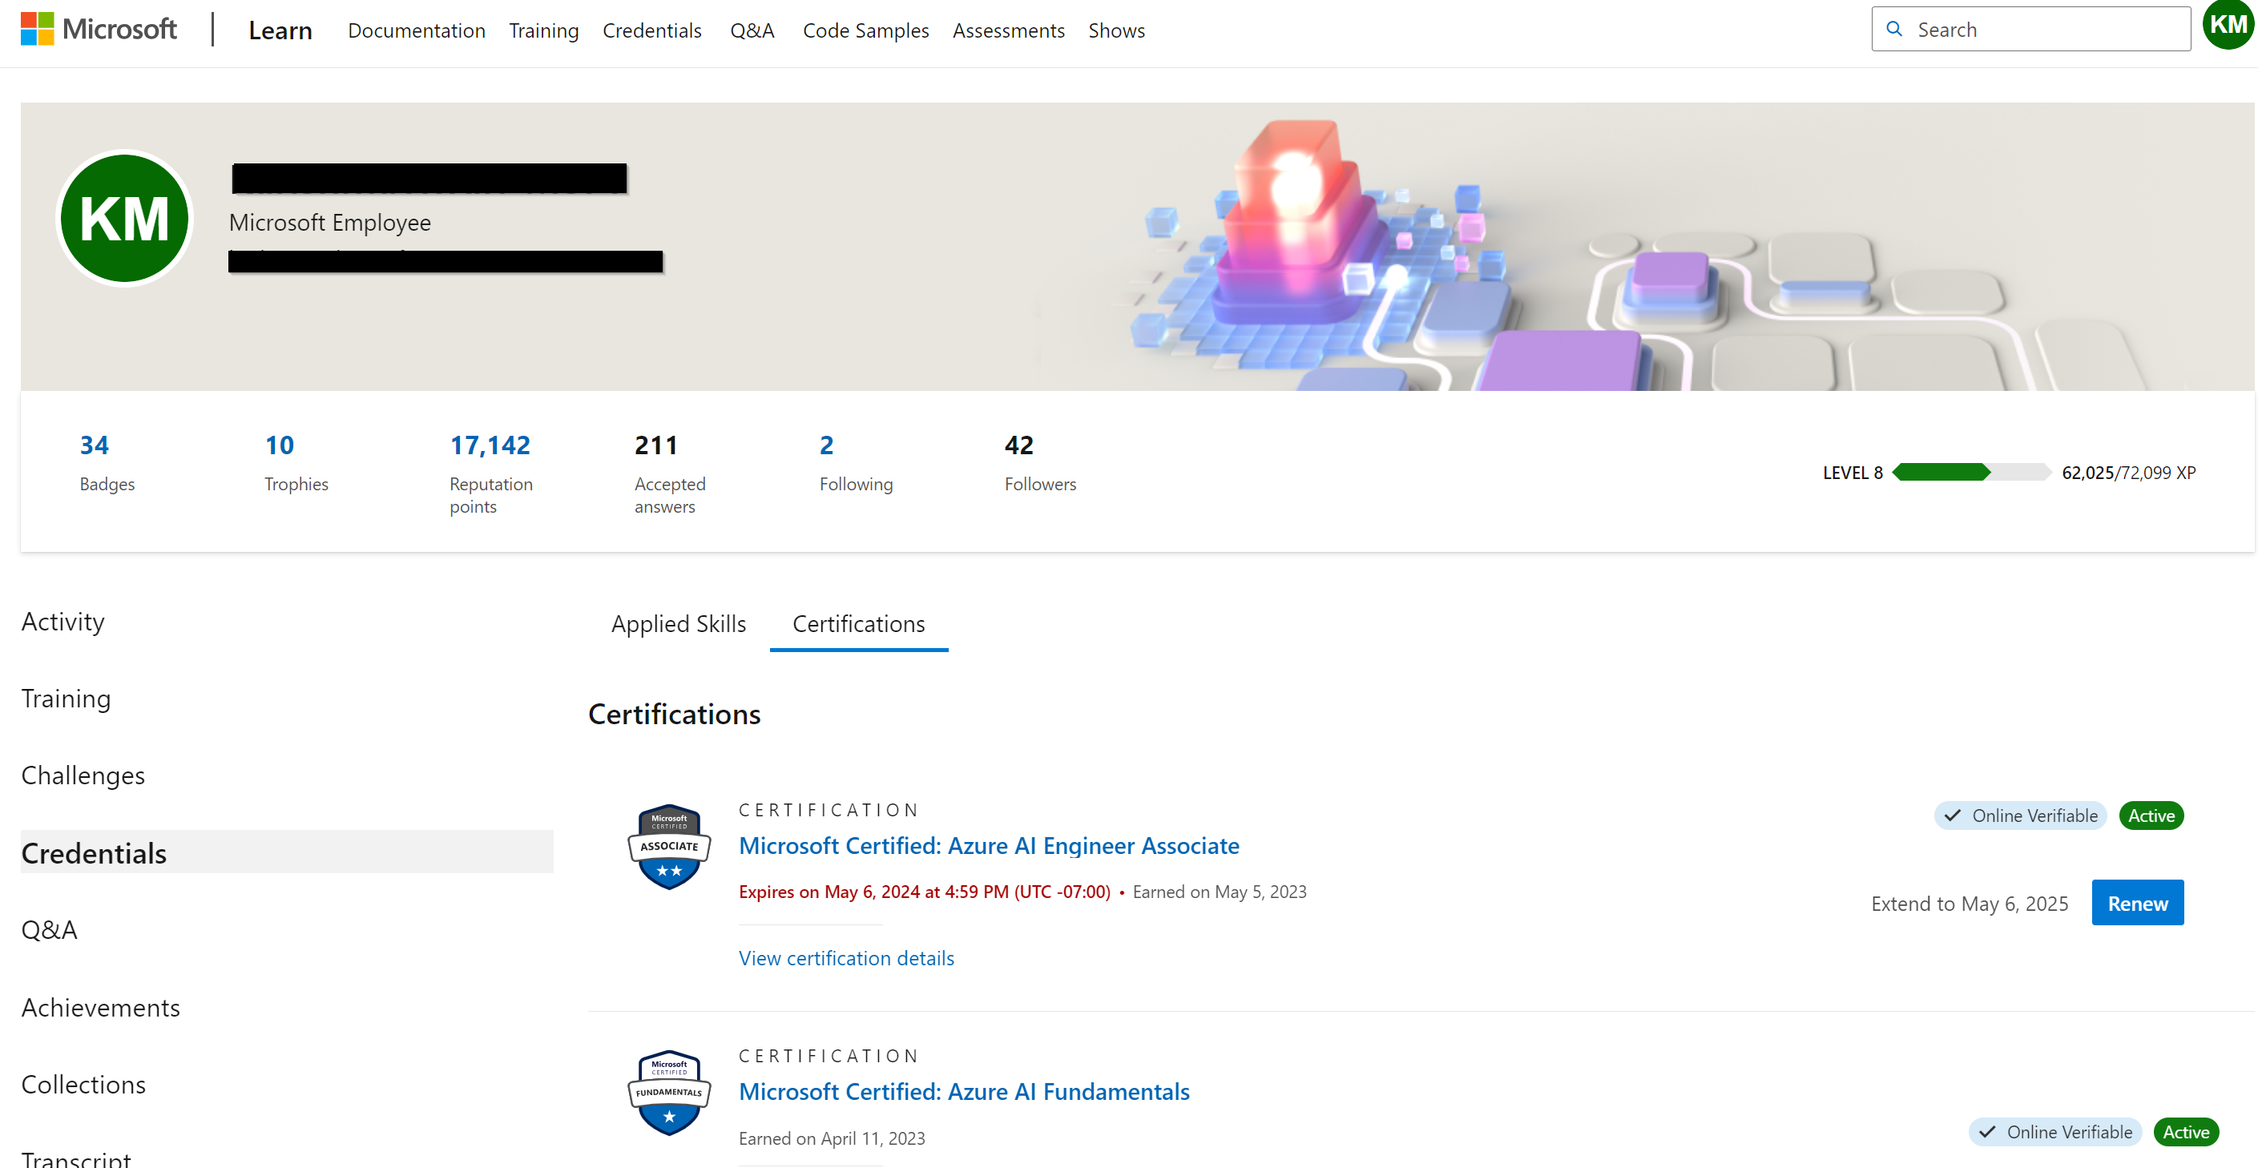Open Code Samples page
The height and width of the screenshot is (1168, 2258).
(865, 30)
